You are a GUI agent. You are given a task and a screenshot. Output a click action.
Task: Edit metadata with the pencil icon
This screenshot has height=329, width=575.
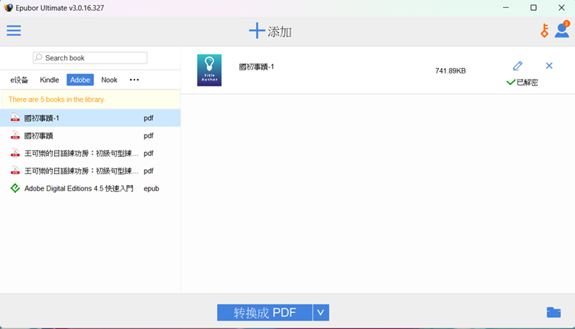(518, 66)
